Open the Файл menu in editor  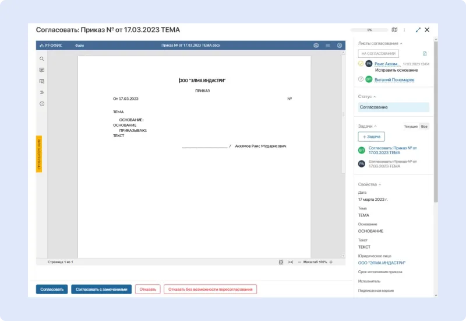79,45
